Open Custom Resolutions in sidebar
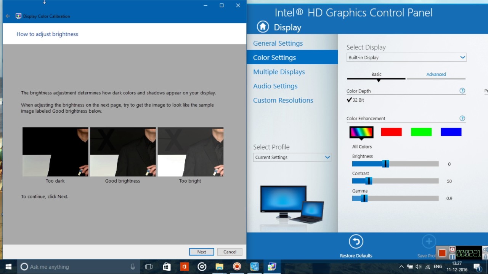The height and width of the screenshot is (274, 488). (x=283, y=100)
